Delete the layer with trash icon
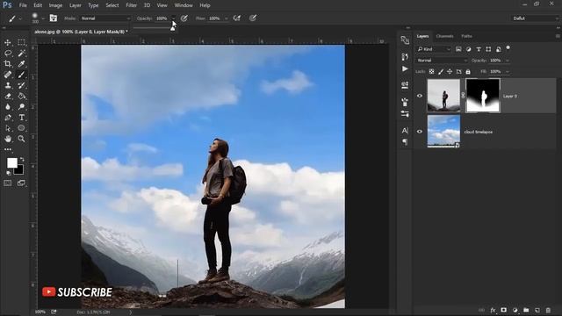This screenshot has height=316, width=562. [x=548, y=310]
